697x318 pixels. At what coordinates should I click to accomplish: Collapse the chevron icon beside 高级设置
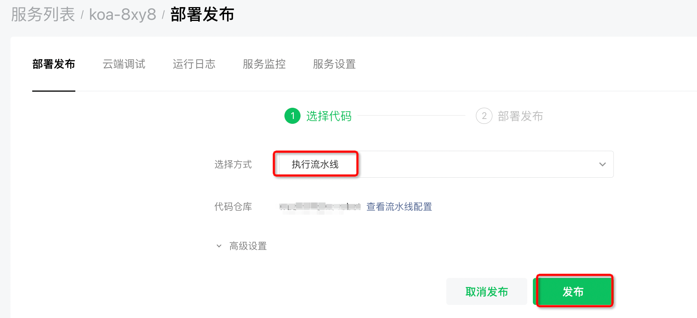click(219, 246)
